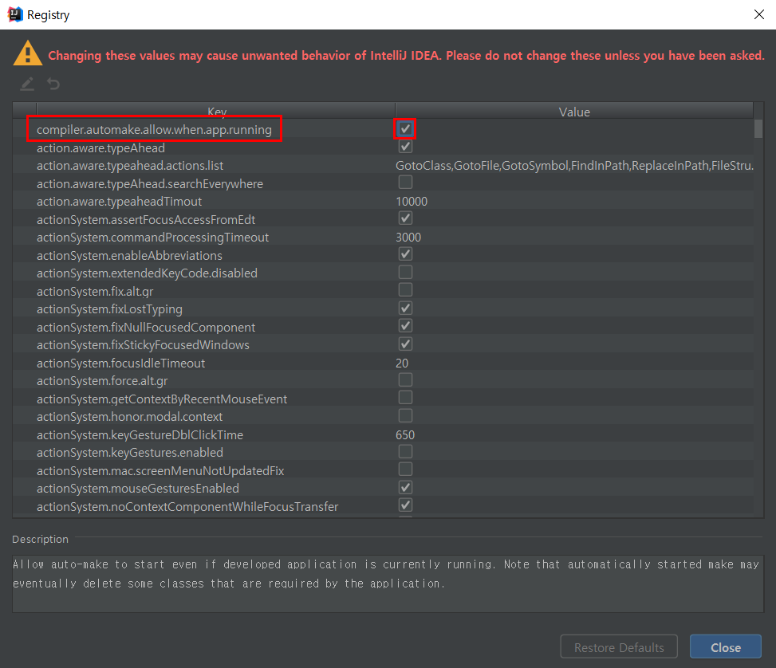Select actionSystem.honor.modal.context key

pos(129,417)
